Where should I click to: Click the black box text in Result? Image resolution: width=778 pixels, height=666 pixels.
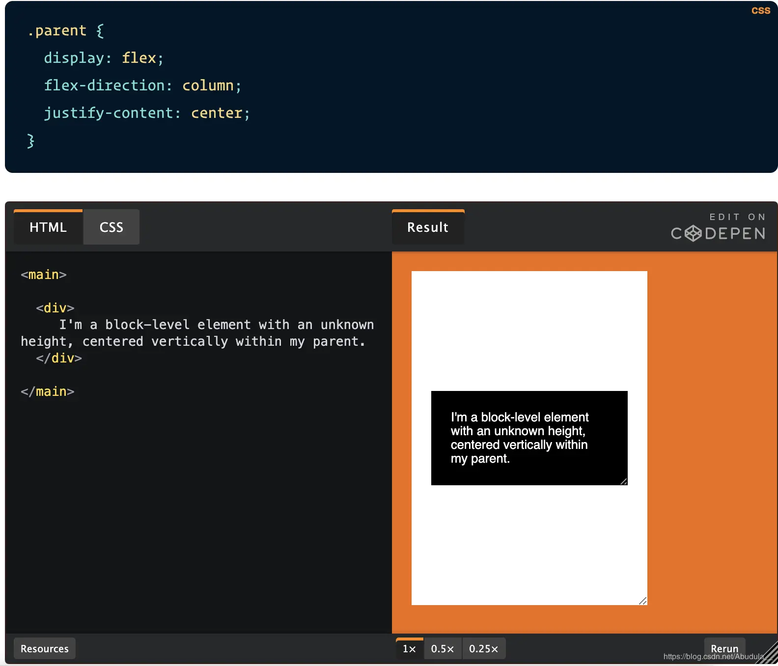(x=520, y=438)
